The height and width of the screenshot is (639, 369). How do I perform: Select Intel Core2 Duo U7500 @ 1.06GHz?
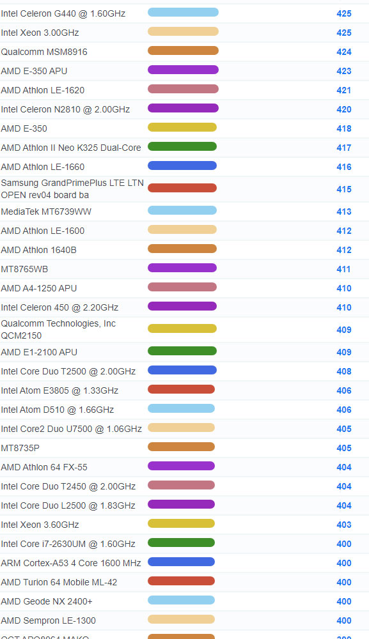pos(72,429)
